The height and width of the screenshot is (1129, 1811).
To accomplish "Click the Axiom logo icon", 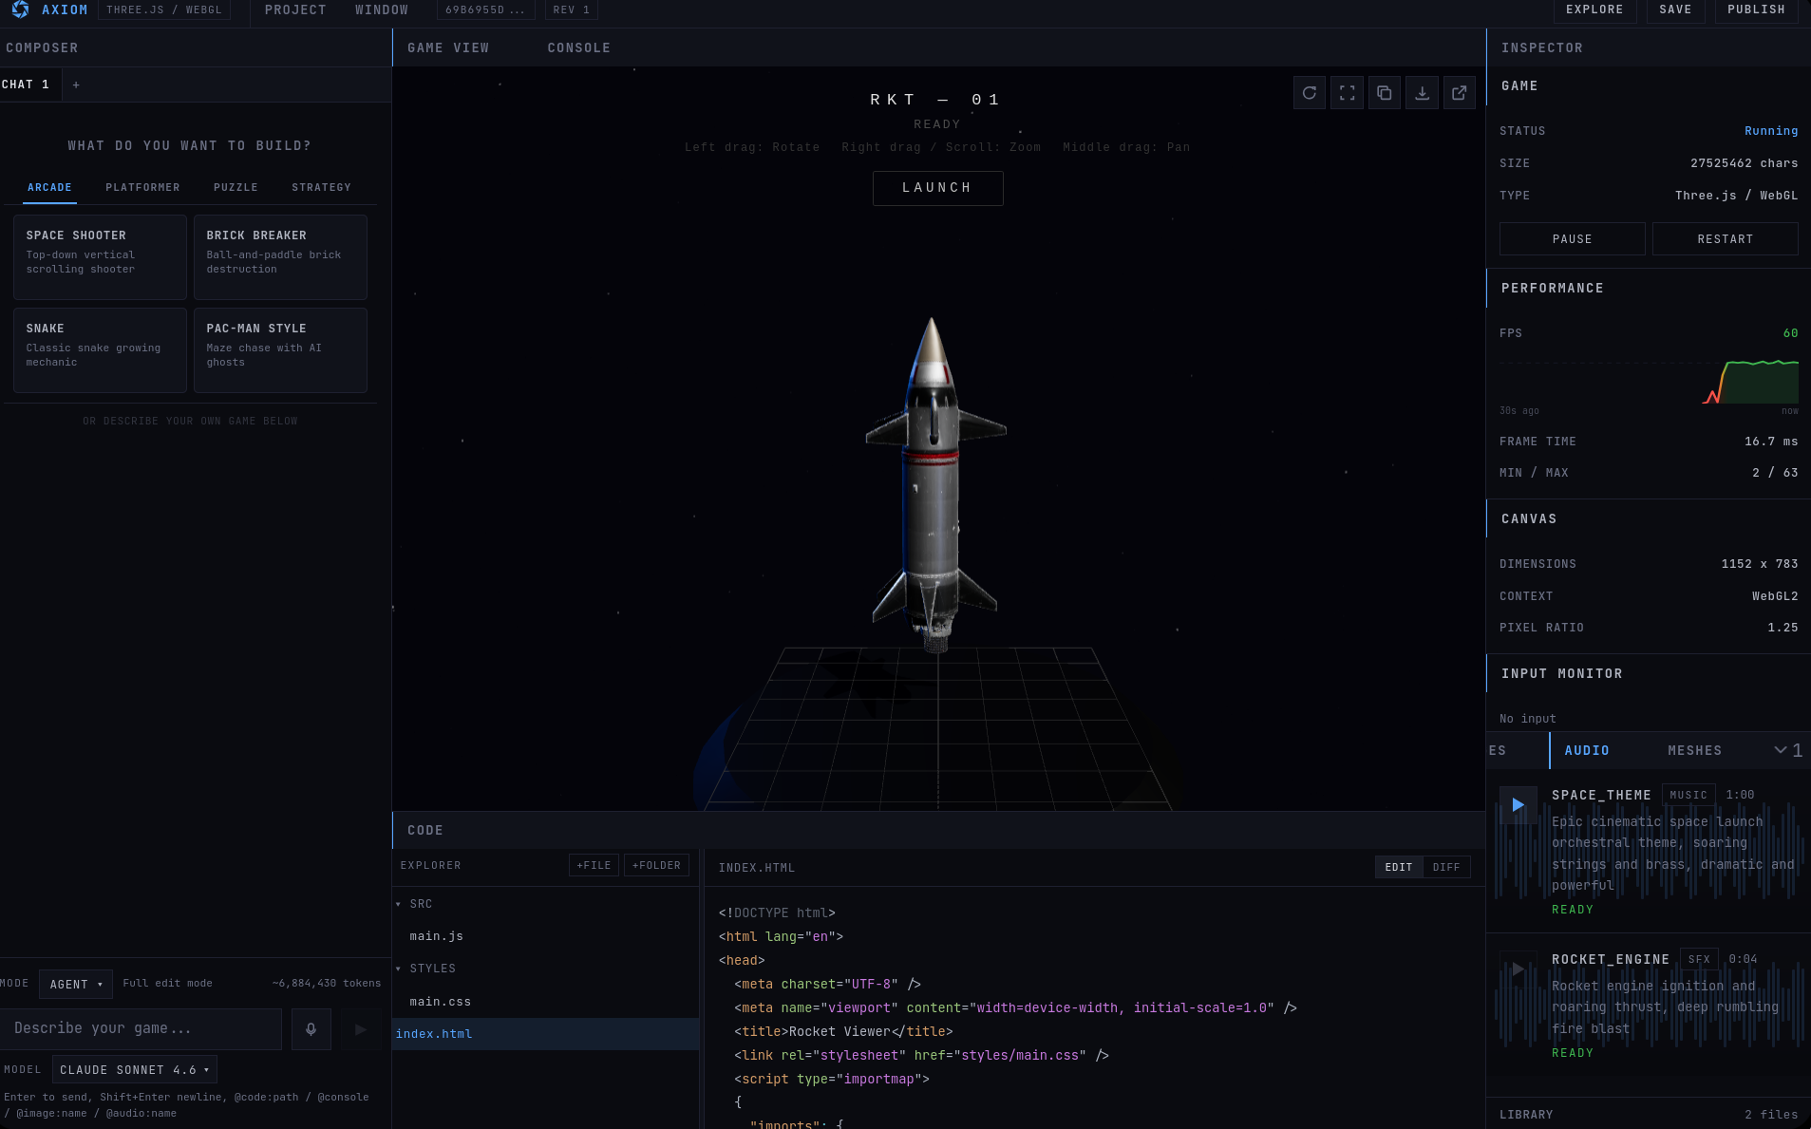I will pyautogui.click(x=20, y=9).
